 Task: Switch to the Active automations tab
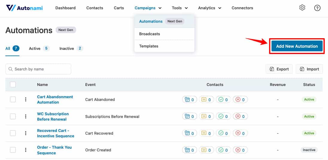click(39, 48)
